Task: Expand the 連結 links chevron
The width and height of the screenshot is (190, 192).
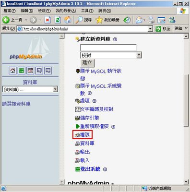Action: [x=186, y=28]
